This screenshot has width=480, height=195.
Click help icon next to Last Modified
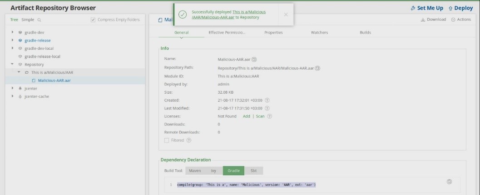[x=267, y=108]
